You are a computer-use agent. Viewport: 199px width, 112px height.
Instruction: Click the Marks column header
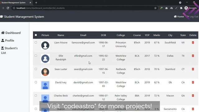click(x=157, y=35)
